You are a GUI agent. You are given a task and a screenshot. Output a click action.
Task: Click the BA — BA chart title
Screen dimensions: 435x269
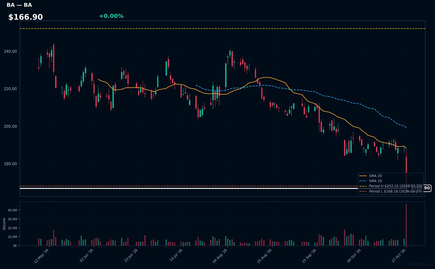(x=19, y=5)
